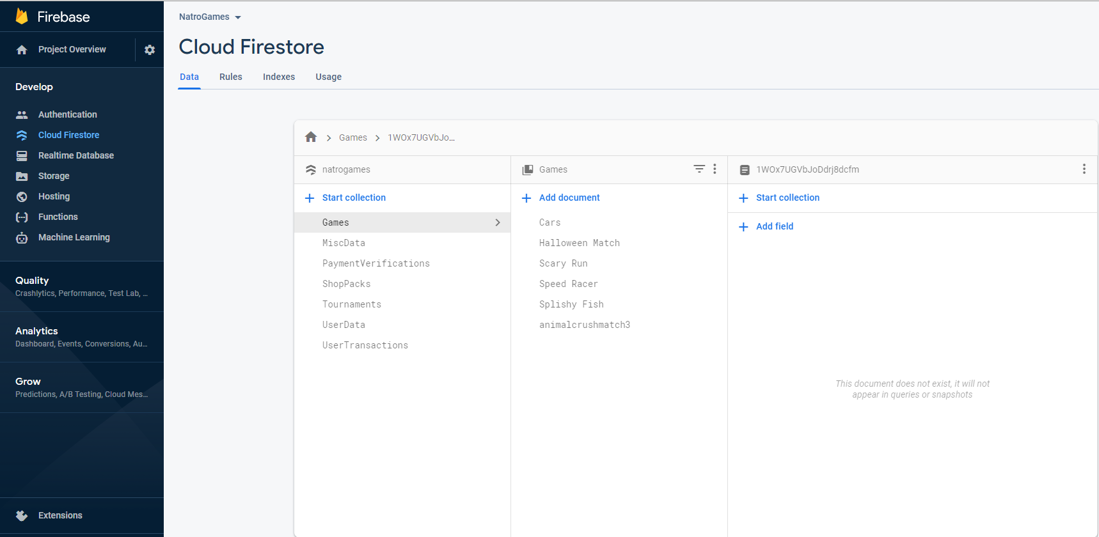Click Games breadcrumb link
The image size is (1099, 537).
(x=353, y=137)
